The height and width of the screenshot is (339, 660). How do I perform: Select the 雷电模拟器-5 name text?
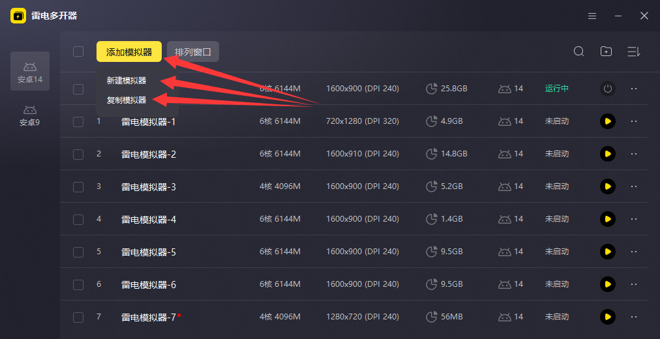[x=149, y=252]
